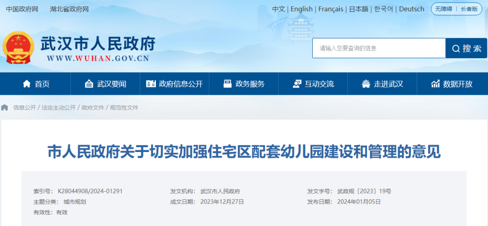Click the 发文字号 label
Image resolution: width=488 pixels, height=226 pixels.
point(319,191)
